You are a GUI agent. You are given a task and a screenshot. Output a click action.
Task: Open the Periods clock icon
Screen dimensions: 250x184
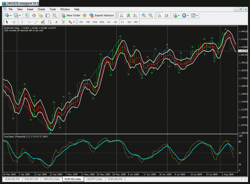coord(184,15)
